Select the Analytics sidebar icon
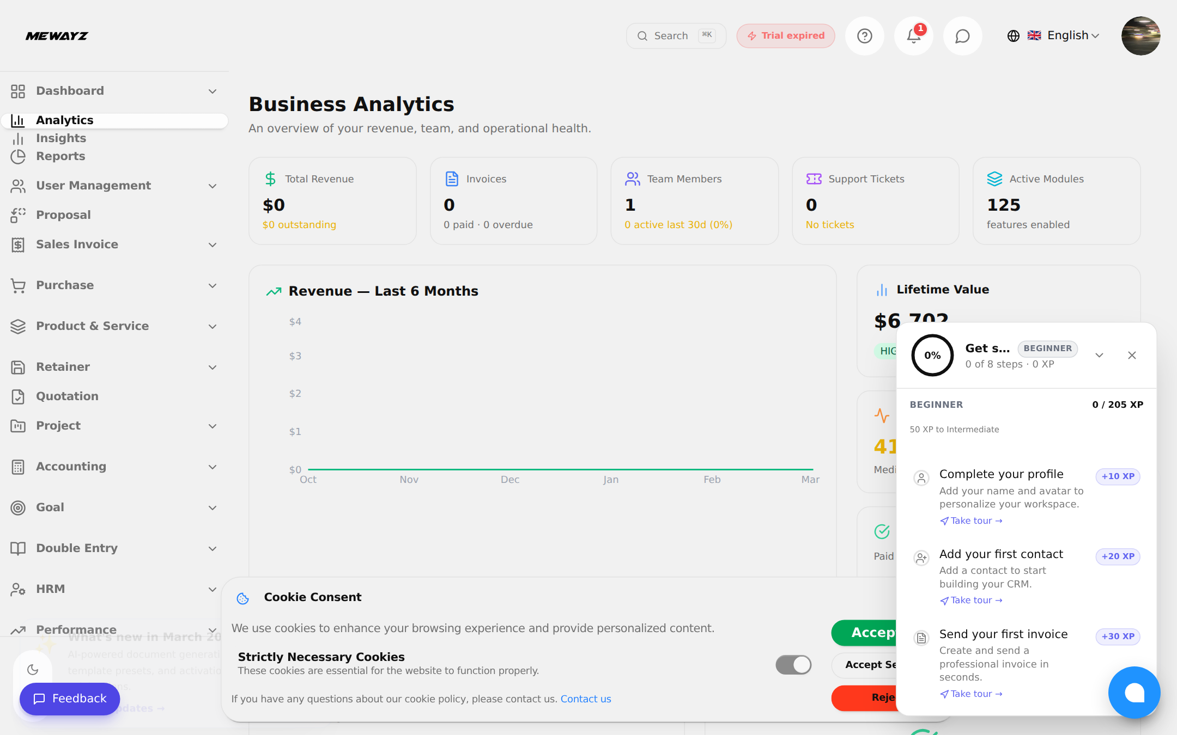 click(x=18, y=120)
